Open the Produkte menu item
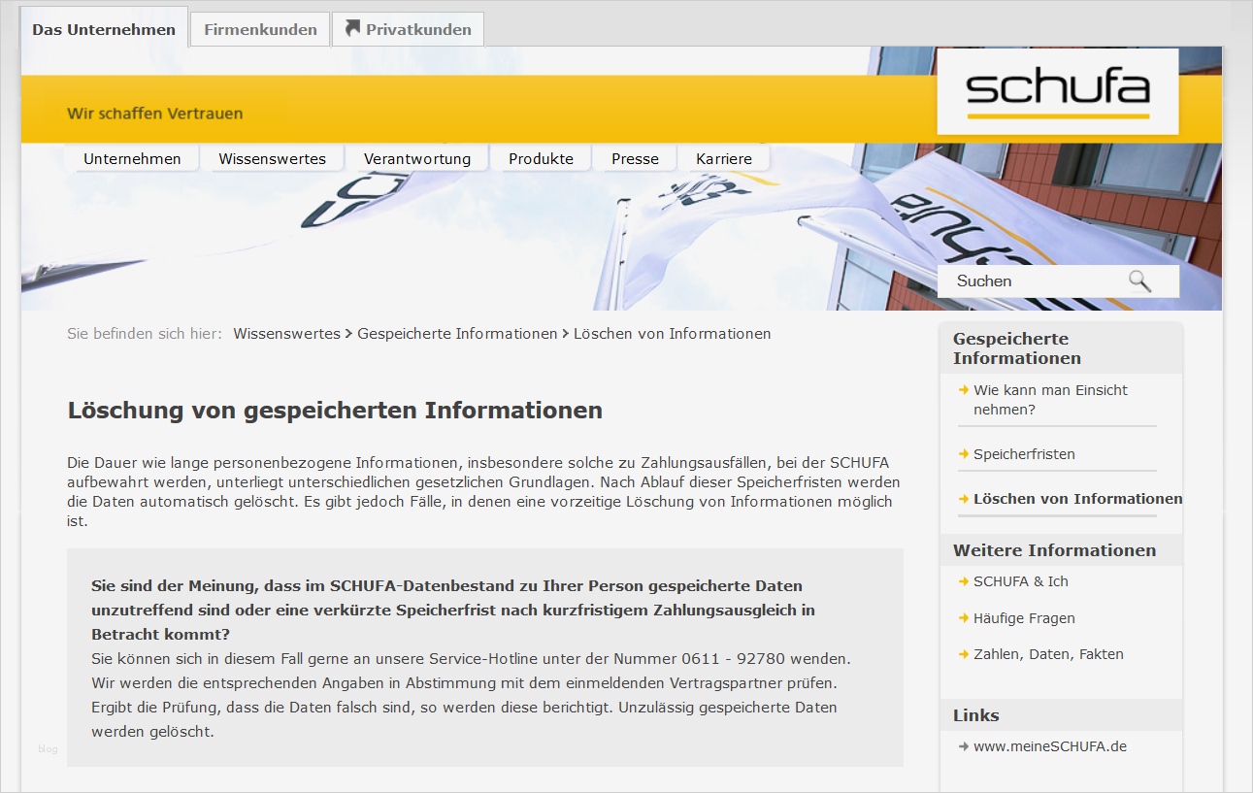The width and height of the screenshot is (1253, 793). click(541, 157)
